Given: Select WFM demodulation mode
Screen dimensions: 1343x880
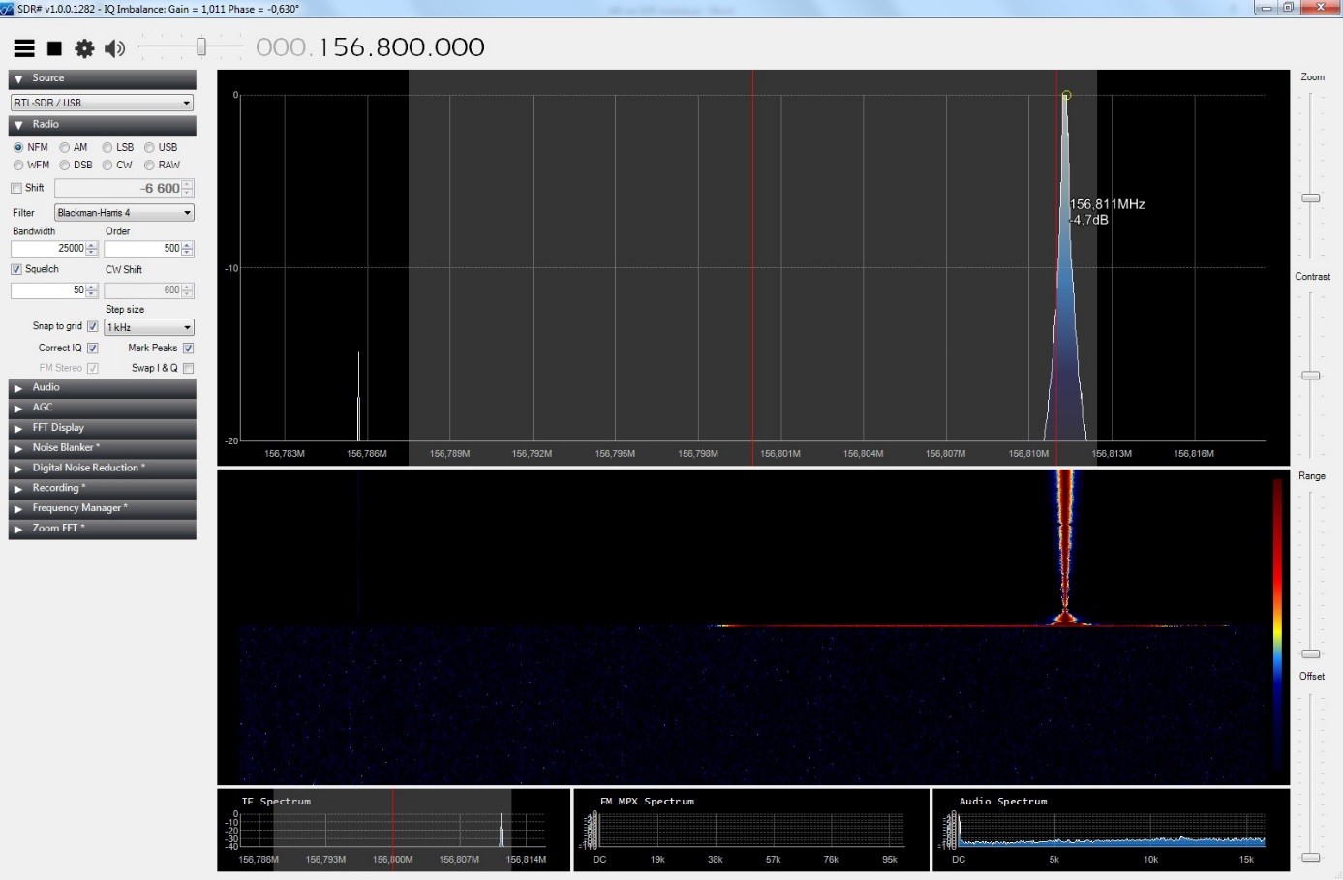Looking at the screenshot, I should (18, 166).
